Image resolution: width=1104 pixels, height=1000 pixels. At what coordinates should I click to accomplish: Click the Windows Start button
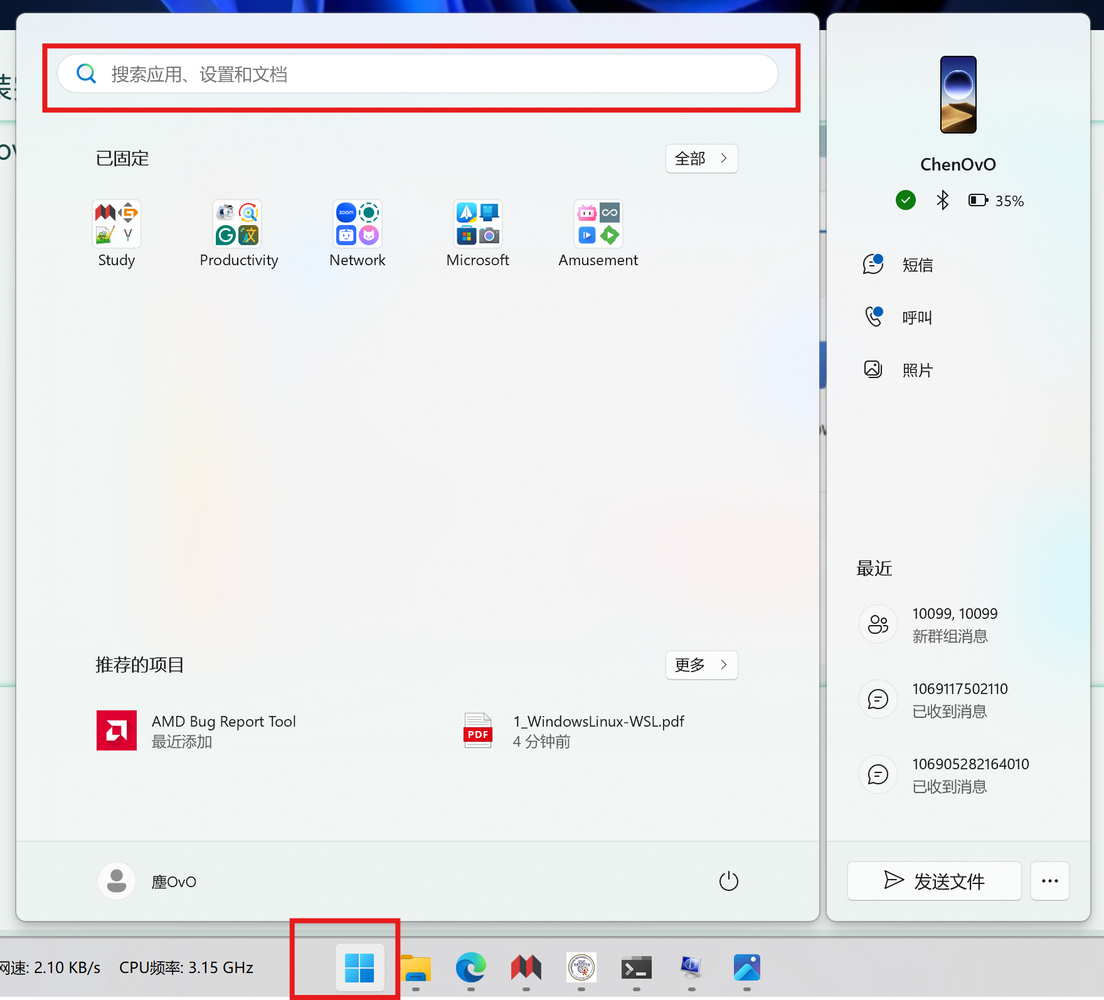359,967
